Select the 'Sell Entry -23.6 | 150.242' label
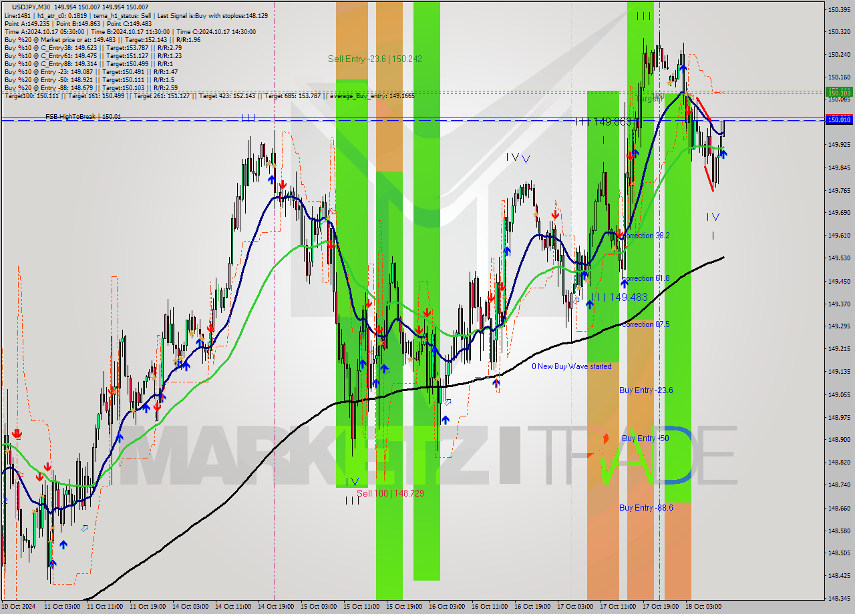 pos(375,59)
